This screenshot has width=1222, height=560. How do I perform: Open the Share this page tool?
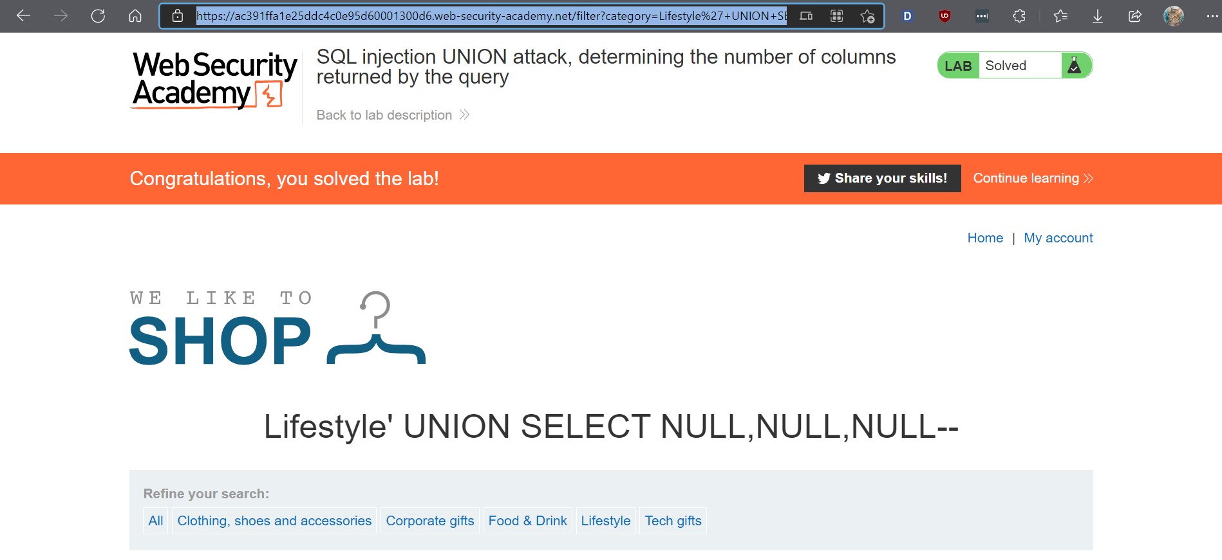pos(1134,16)
